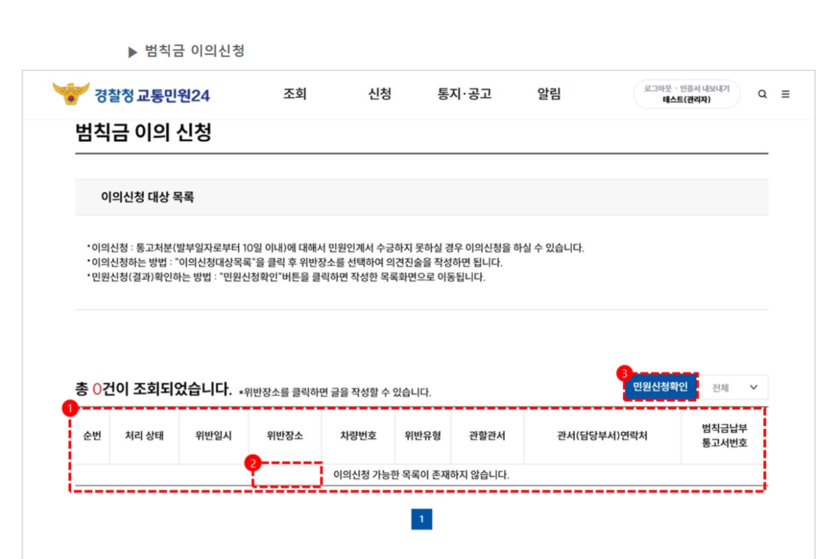Open the hamburger menu icon

(x=786, y=94)
